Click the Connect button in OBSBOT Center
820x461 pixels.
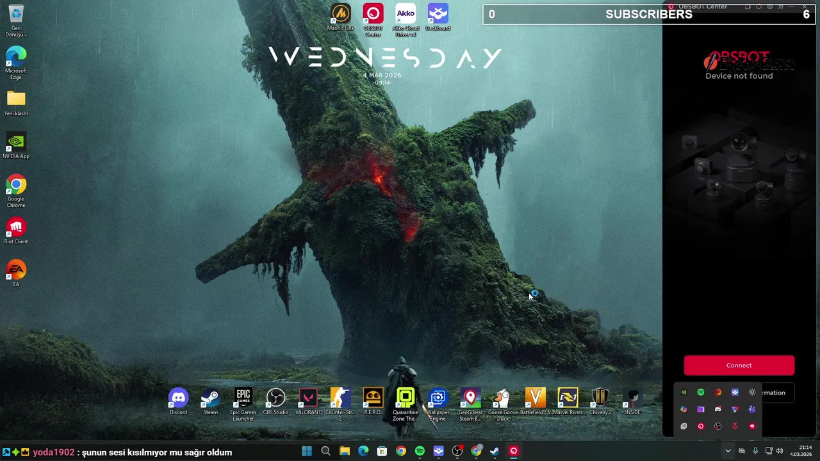click(x=739, y=366)
